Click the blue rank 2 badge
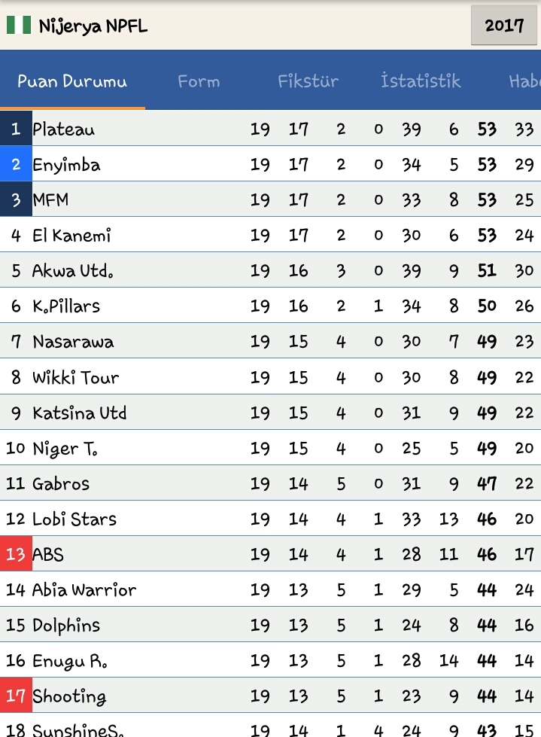This screenshot has height=737, width=541. click(x=16, y=163)
